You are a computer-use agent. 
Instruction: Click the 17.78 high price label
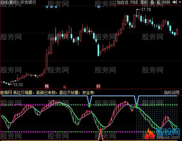146,10
